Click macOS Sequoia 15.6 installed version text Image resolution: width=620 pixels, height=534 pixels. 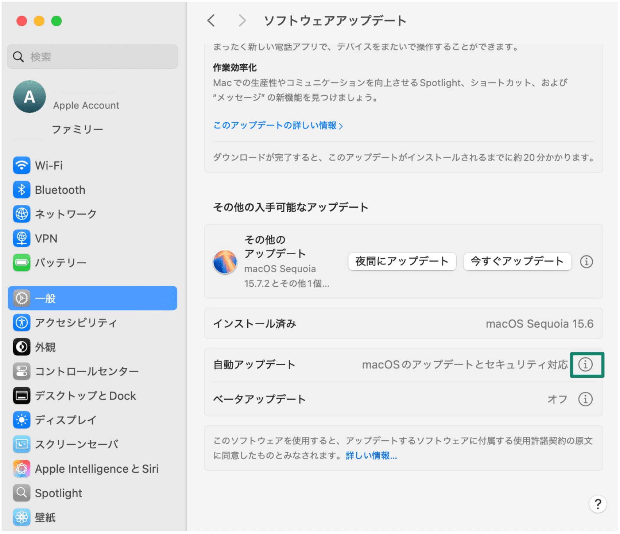click(x=540, y=324)
